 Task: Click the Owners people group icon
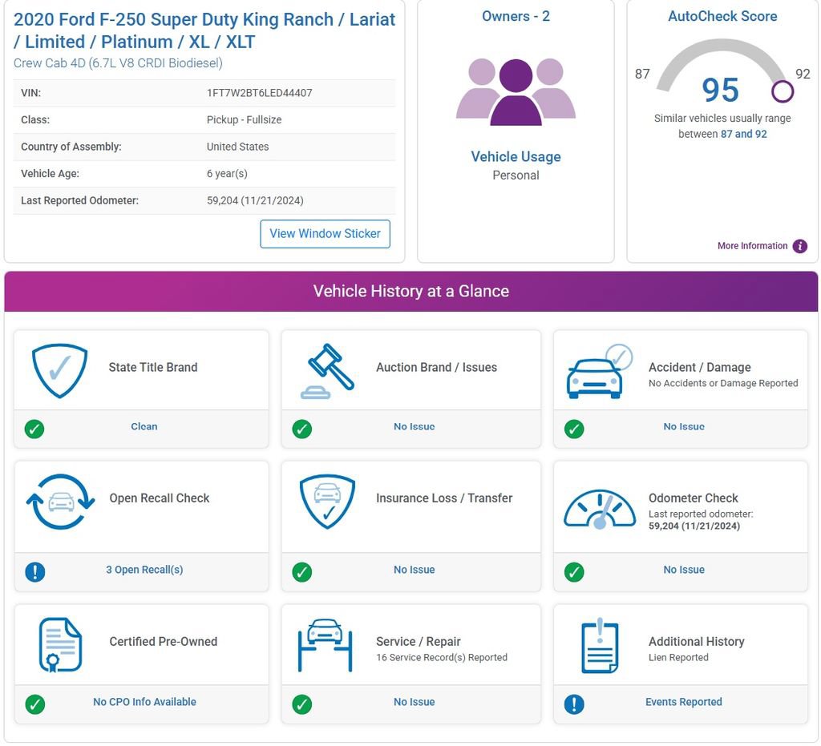516,92
